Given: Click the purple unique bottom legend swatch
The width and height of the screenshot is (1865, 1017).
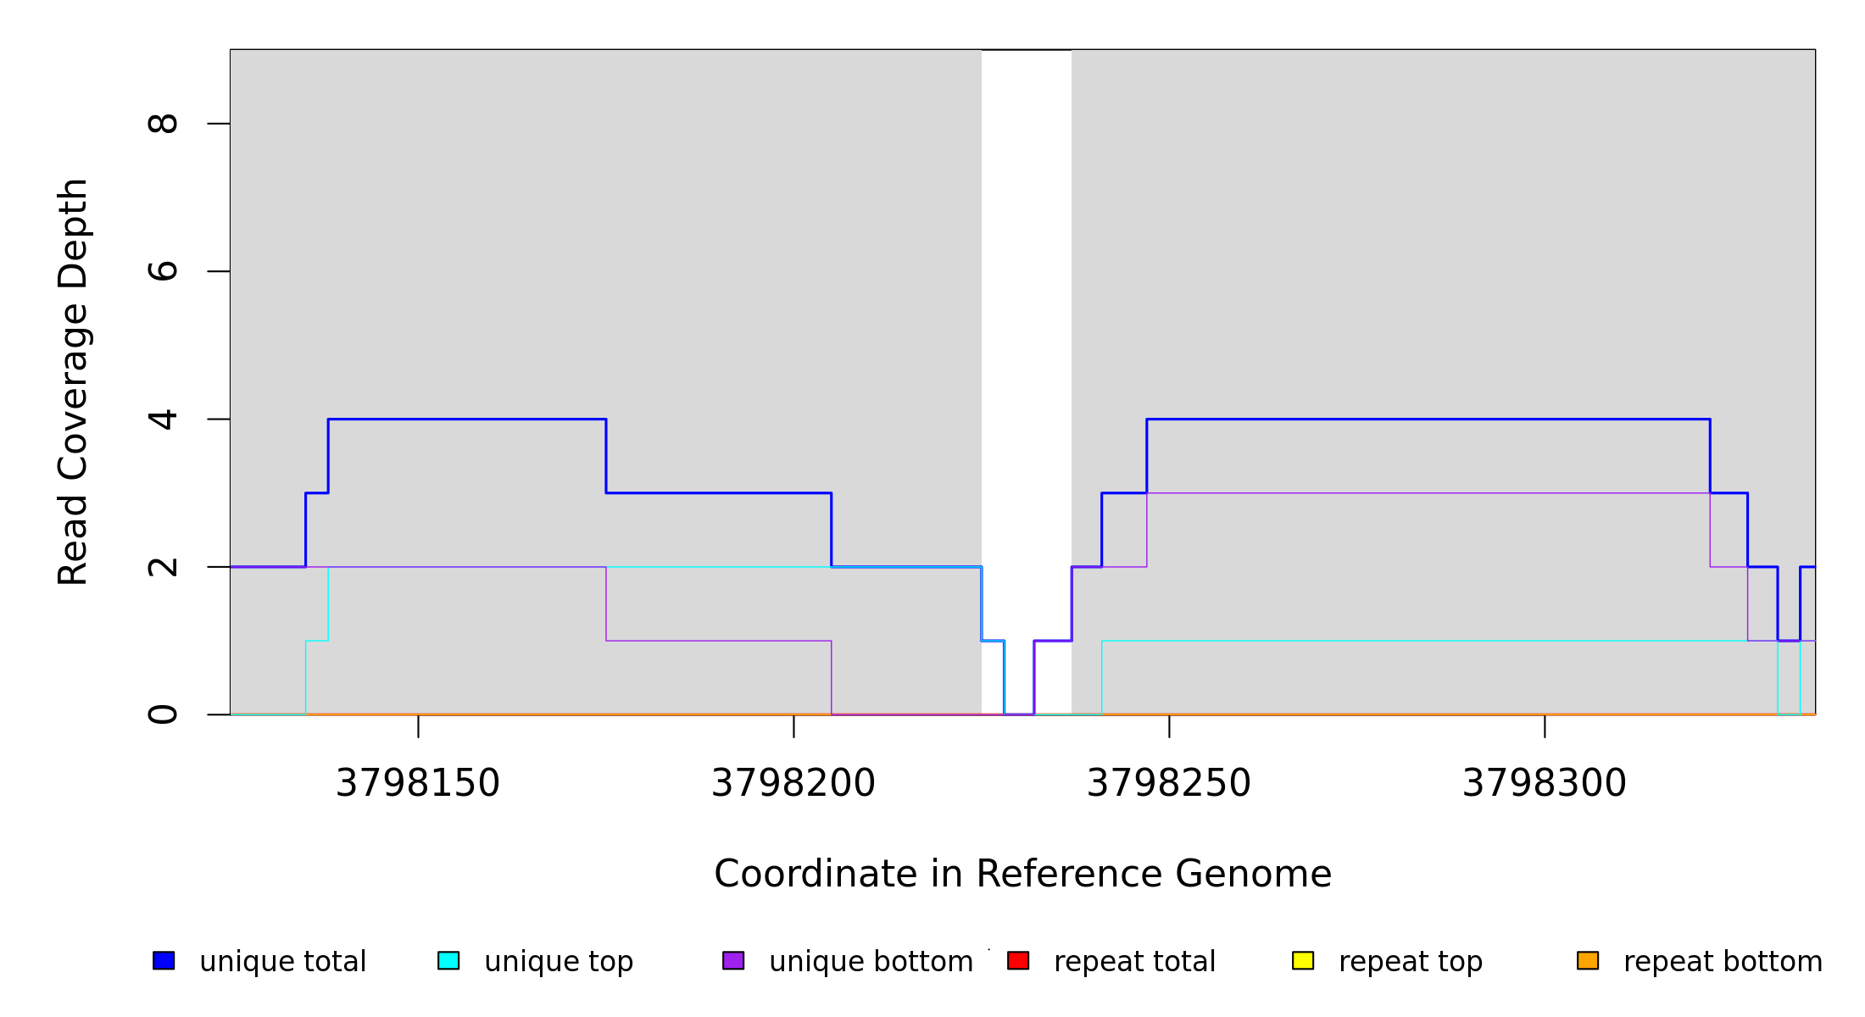Looking at the screenshot, I should point(733,960).
